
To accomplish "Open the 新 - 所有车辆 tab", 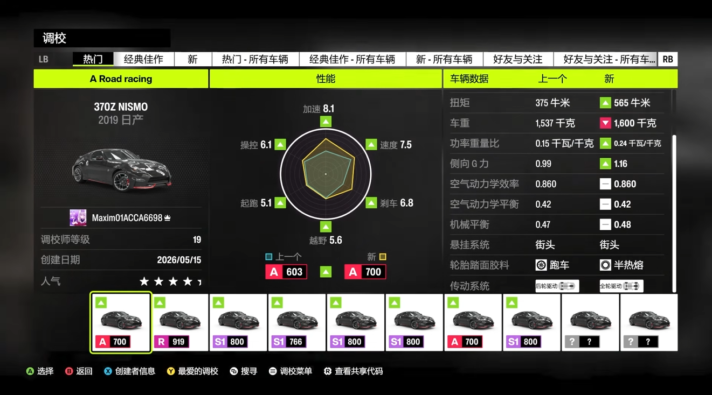I will coord(444,59).
